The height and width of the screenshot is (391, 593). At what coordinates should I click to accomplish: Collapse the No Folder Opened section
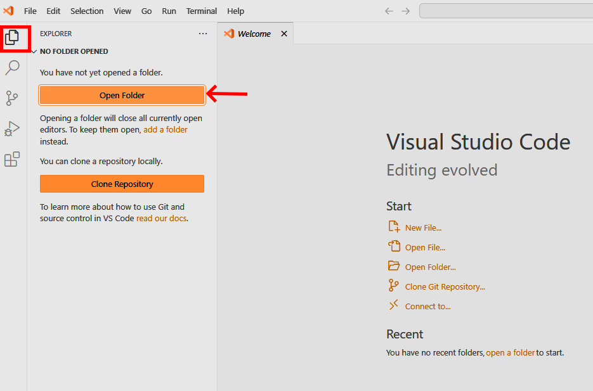pos(34,51)
